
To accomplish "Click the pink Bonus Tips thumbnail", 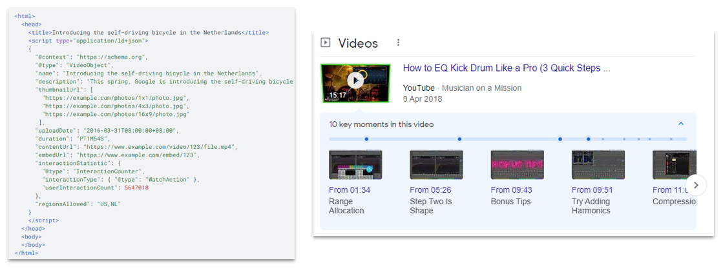I will 517,165.
